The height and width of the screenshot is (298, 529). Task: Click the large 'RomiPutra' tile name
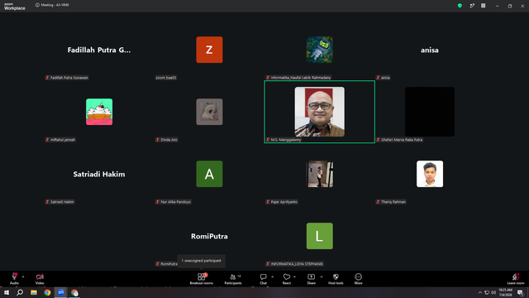(x=209, y=236)
